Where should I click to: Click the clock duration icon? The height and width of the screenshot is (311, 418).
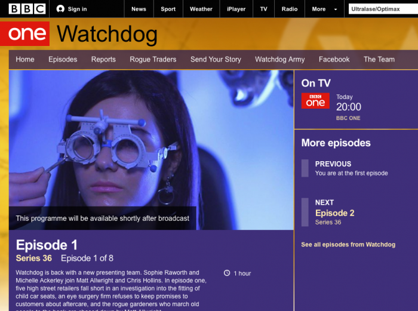(227, 273)
